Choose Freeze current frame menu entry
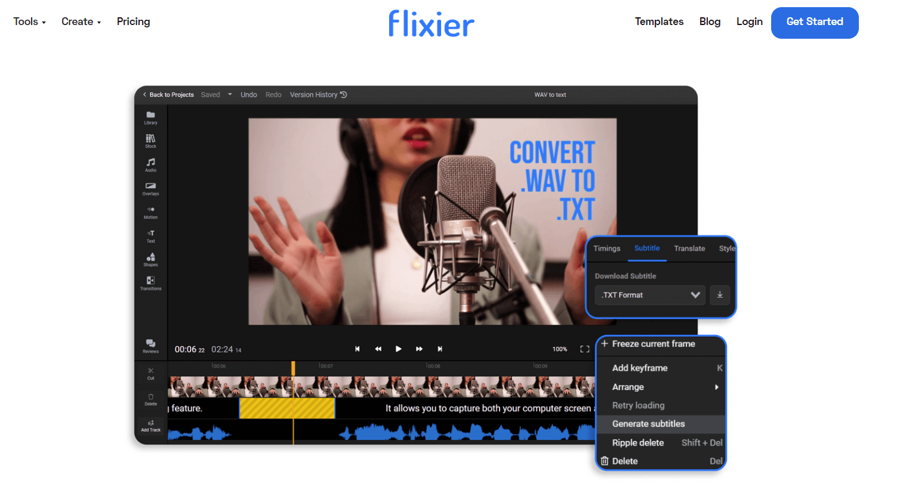909x484 pixels. [x=653, y=344]
